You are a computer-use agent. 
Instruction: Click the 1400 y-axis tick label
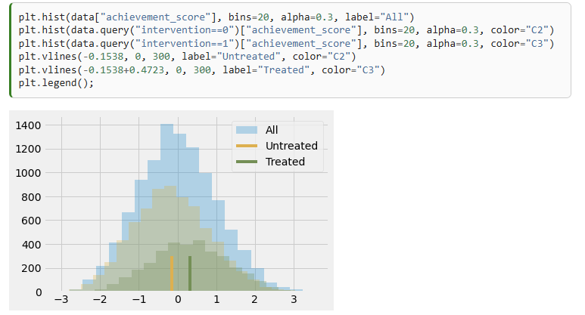(x=28, y=125)
